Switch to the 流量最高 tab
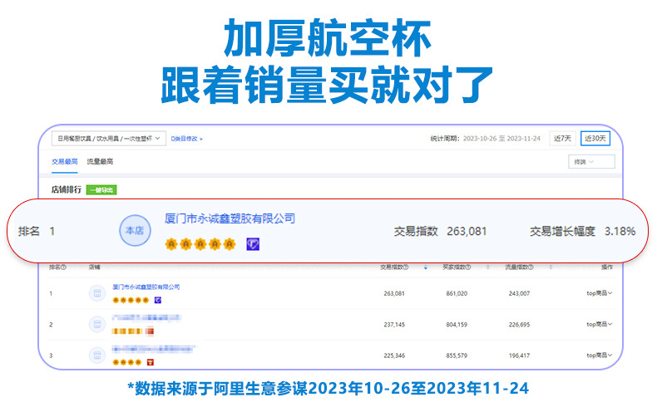This screenshot has width=657, height=402. [100, 161]
